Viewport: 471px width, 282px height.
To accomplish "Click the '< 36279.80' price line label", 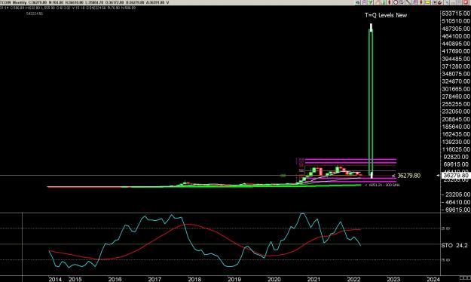I will (406, 176).
